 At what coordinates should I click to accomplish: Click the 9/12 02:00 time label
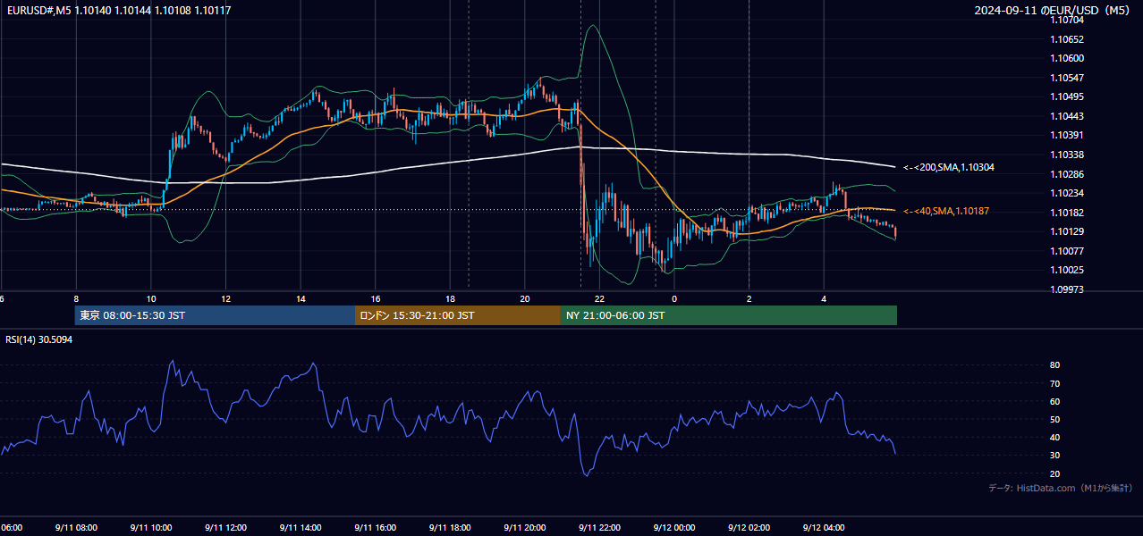click(749, 528)
